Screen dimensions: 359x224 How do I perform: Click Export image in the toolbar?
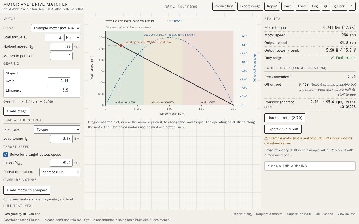click(x=250, y=6)
